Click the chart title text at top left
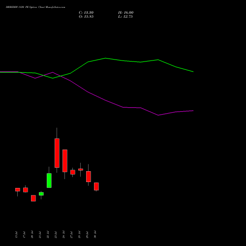246x246 pixels. coord(35,7)
